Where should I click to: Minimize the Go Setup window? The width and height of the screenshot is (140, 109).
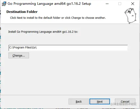point(107,4)
